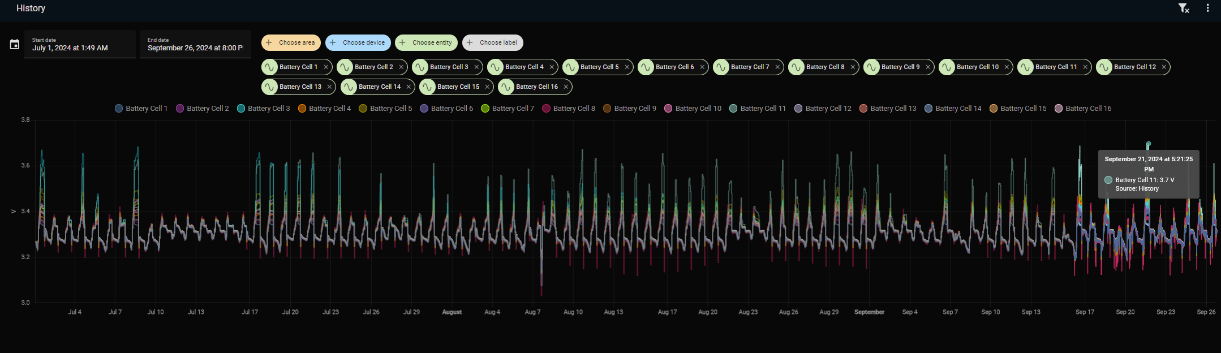The width and height of the screenshot is (1221, 353).
Task: Remove Battery Cell 16 entity chip
Action: (566, 87)
